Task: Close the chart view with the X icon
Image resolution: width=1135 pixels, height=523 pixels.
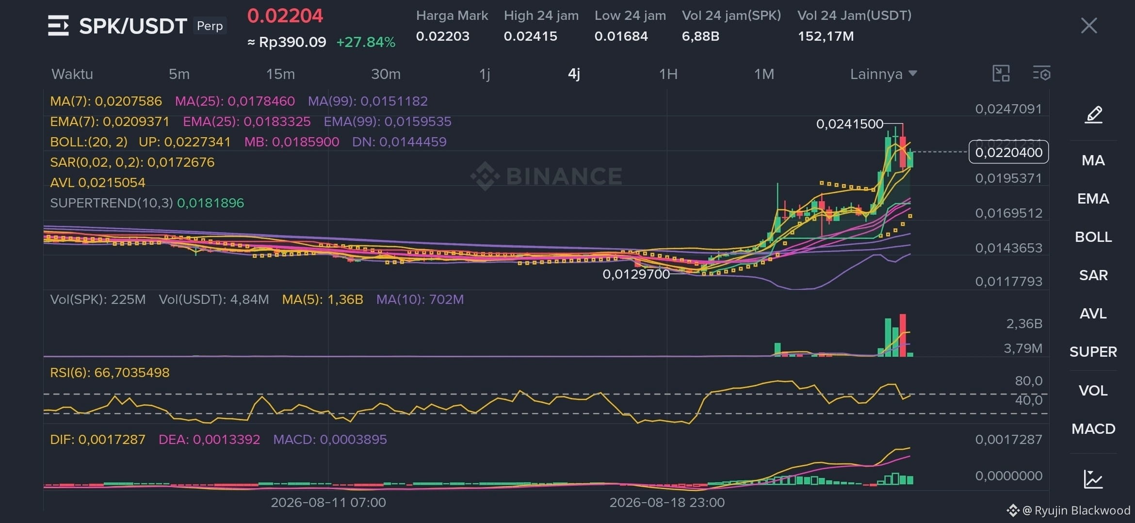Action: point(1089,26)
